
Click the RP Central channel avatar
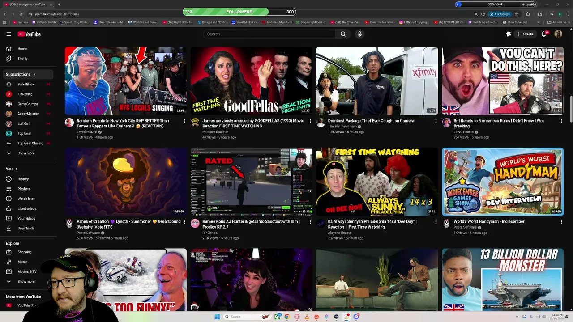tap(195, 224)
